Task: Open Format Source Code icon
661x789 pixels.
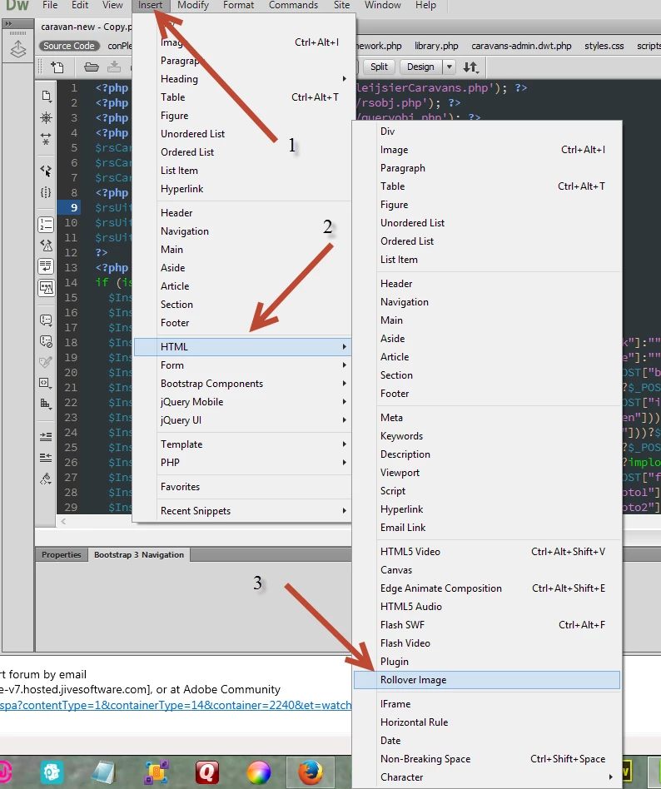Action: click(x=46, y=479)
